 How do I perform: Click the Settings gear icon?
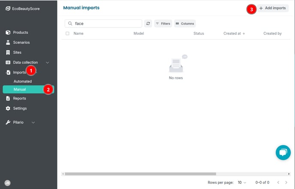[x=8, y=108]
